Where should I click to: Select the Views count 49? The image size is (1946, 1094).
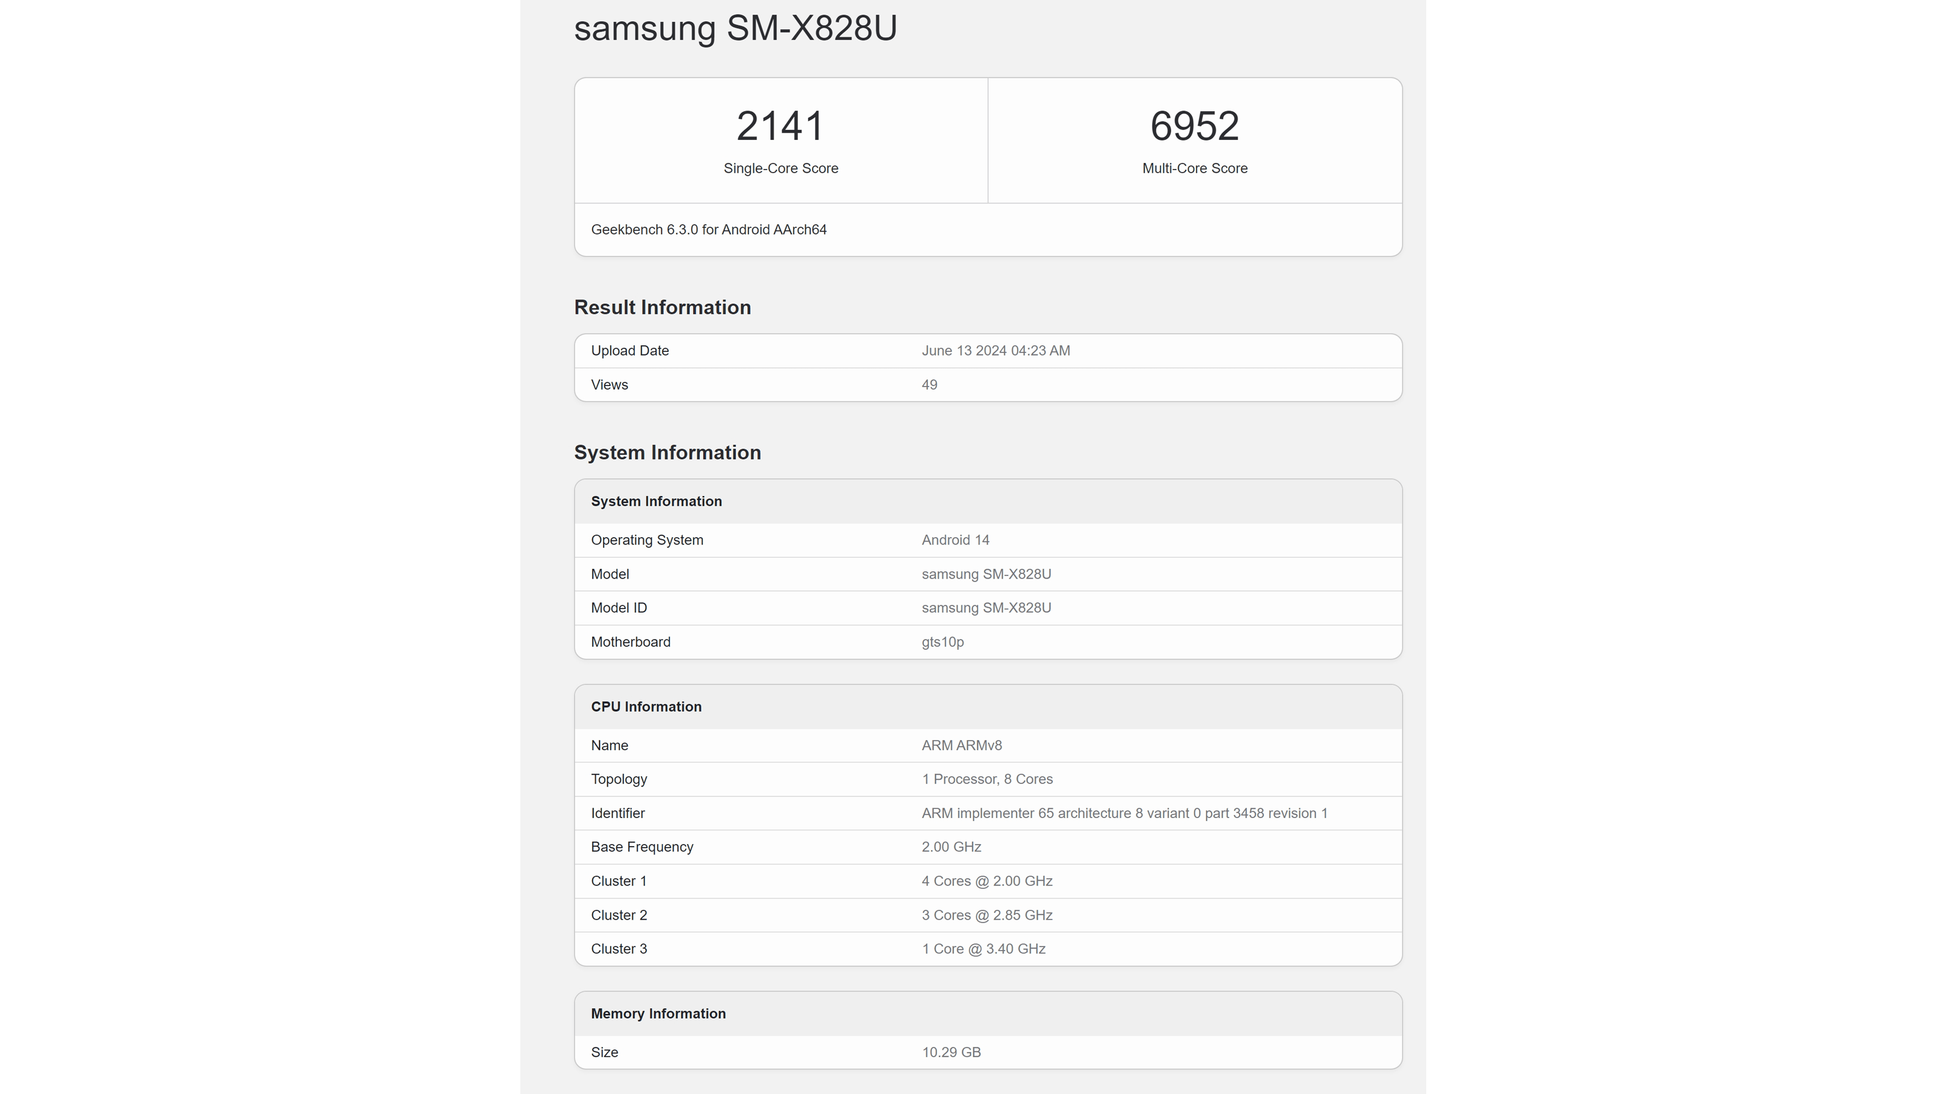click(x=929, y=384)
